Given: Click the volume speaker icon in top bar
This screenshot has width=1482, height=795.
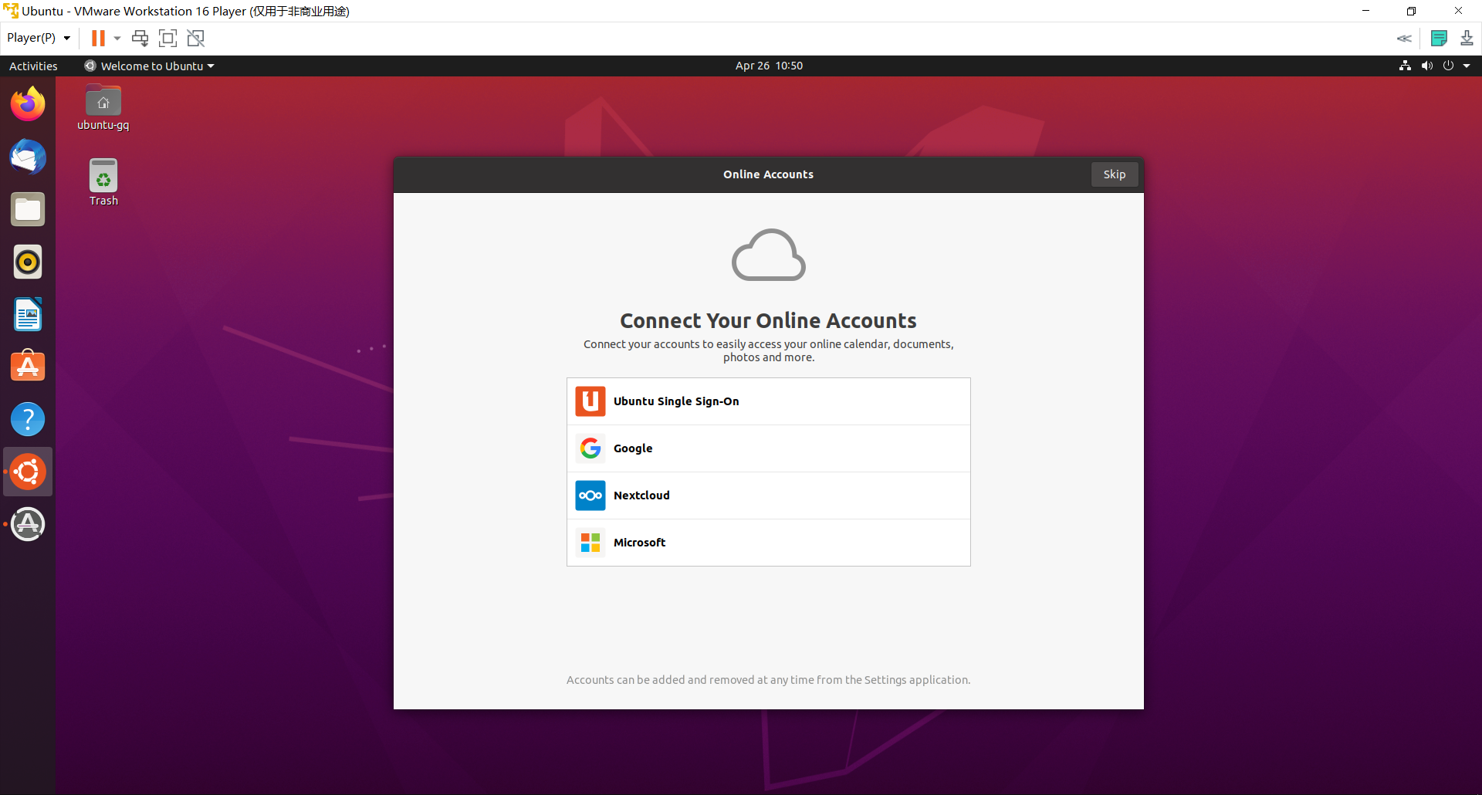Looking at the screenshot, I should point(1426,66).
